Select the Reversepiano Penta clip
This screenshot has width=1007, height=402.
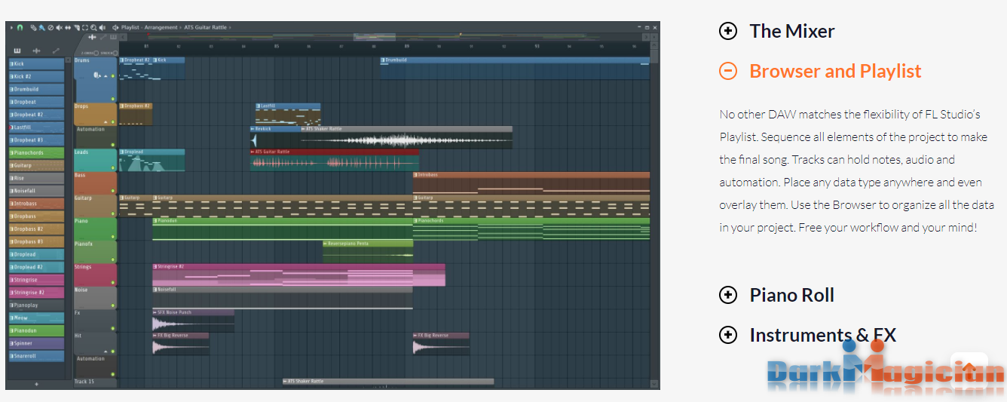point(368,252)
